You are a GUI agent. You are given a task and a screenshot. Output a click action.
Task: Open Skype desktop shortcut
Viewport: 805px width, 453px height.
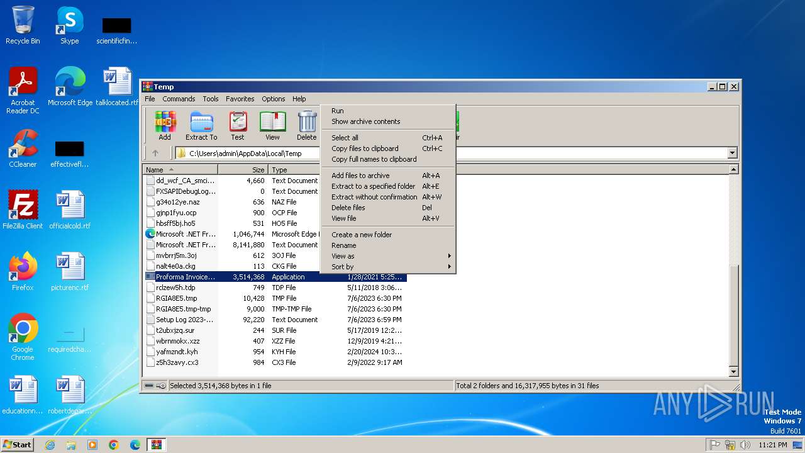(x=69, y=25)
